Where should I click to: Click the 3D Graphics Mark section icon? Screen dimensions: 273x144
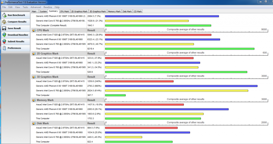point(34,77)
